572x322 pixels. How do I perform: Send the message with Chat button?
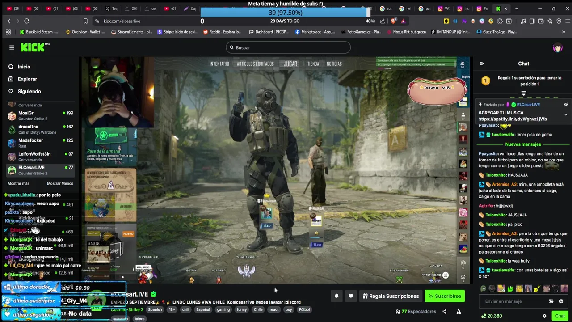point(560,316)
